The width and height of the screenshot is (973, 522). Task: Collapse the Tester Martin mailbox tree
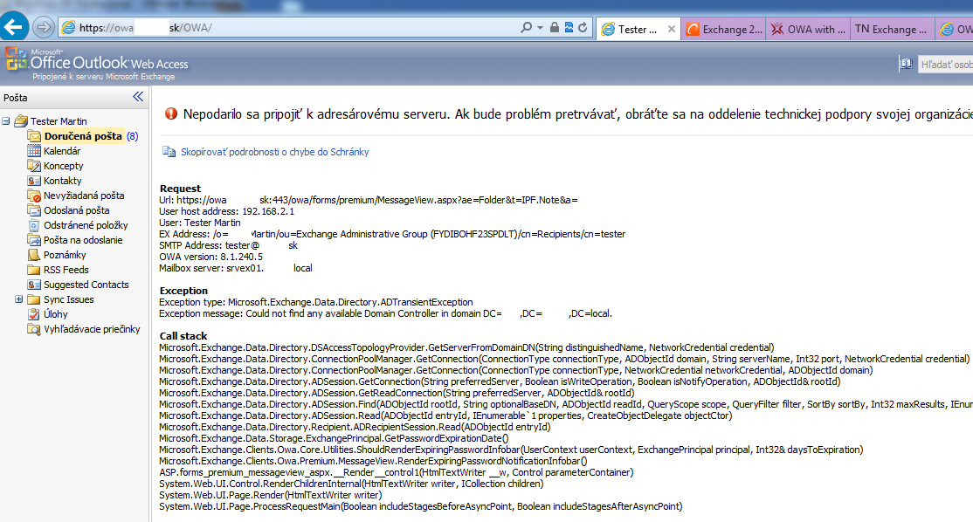tap(6, 120)
